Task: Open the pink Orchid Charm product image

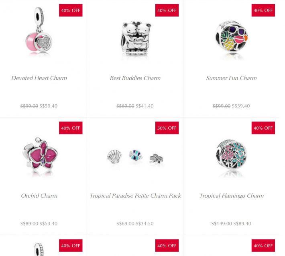Action: tap(40, 155)
